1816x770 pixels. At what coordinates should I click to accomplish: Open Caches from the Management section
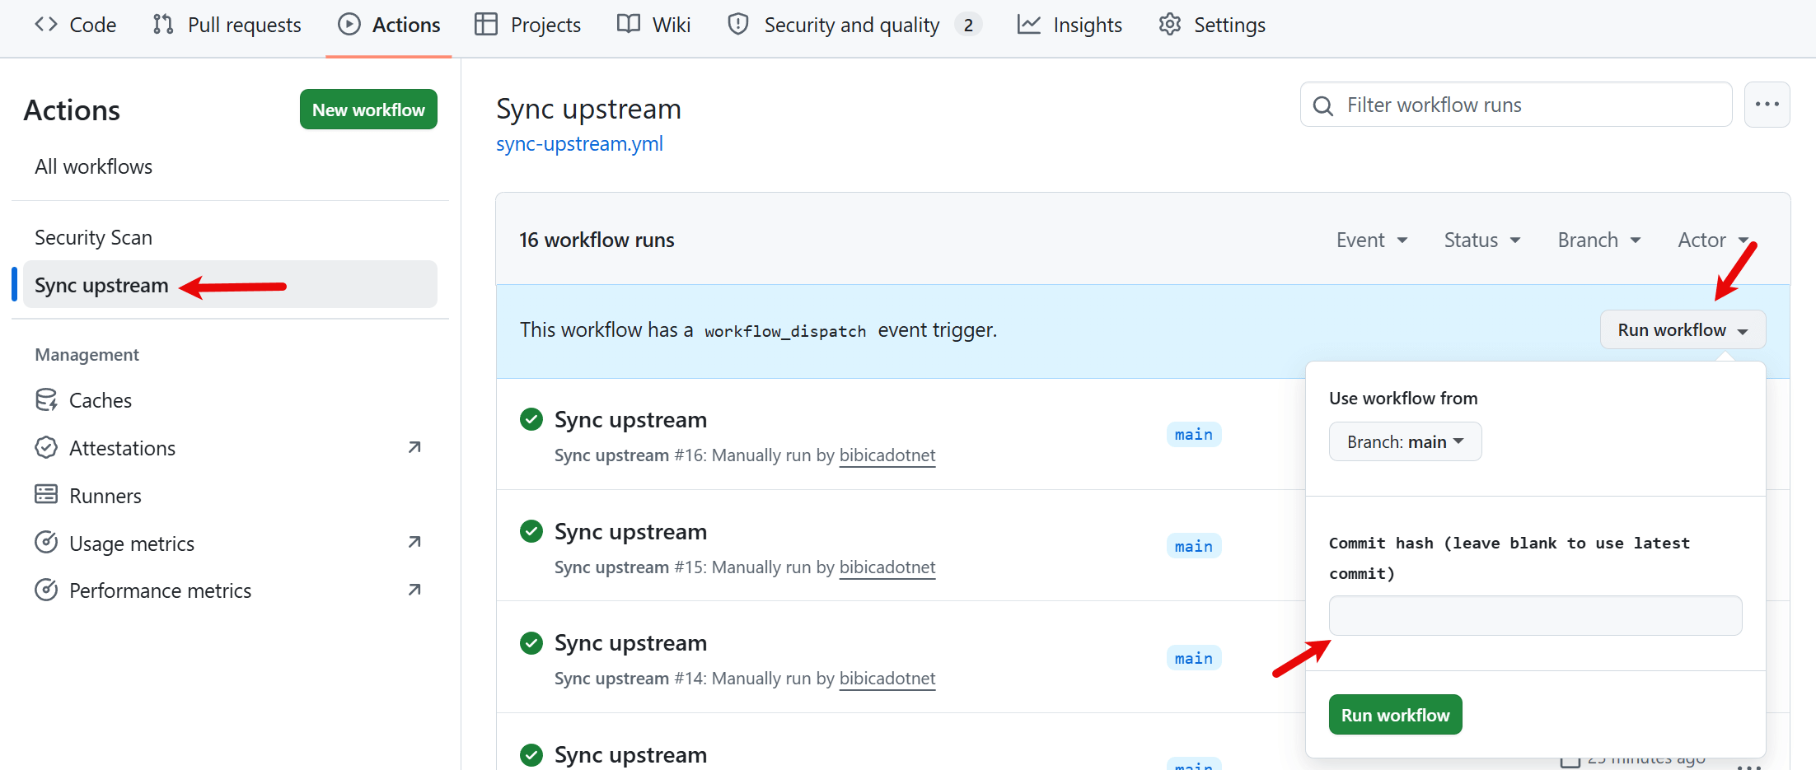pyautogui.click(x=100, y=400)
